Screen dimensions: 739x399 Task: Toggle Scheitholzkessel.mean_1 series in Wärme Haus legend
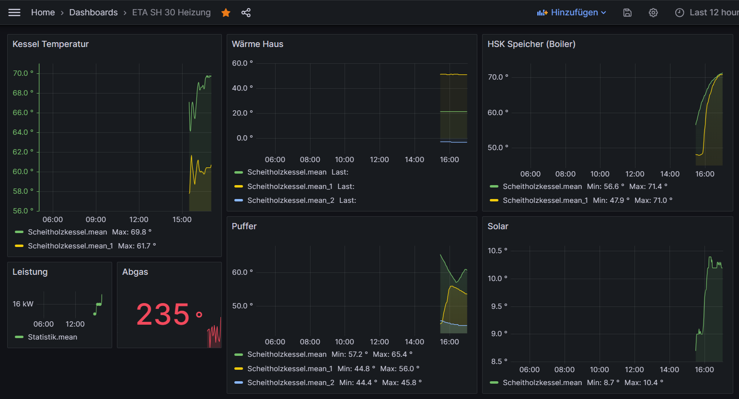289,187
